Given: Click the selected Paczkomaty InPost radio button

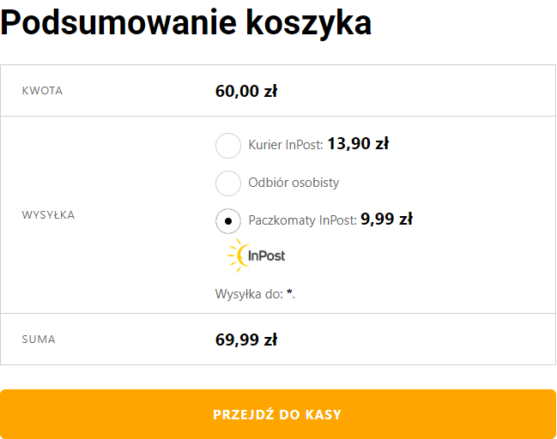Looking at the screenshot, I should tap(227, 220).
